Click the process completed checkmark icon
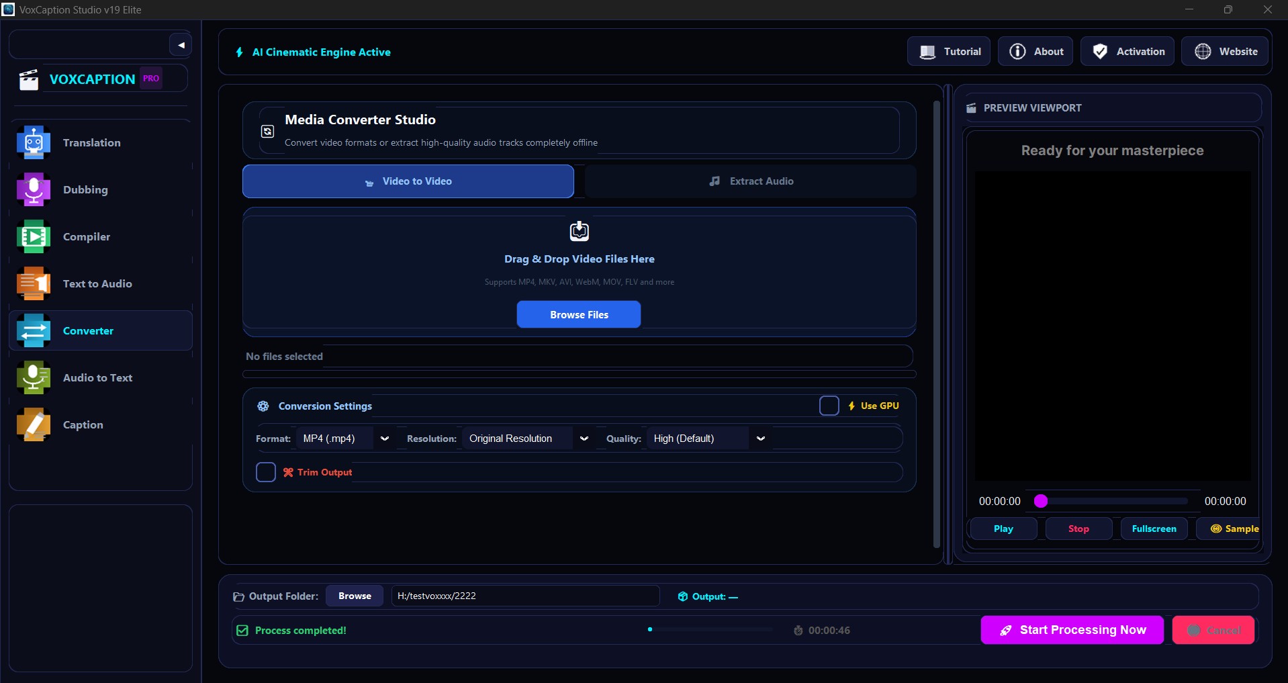This screenshot has height=683, width=1288. coord(242,630)
